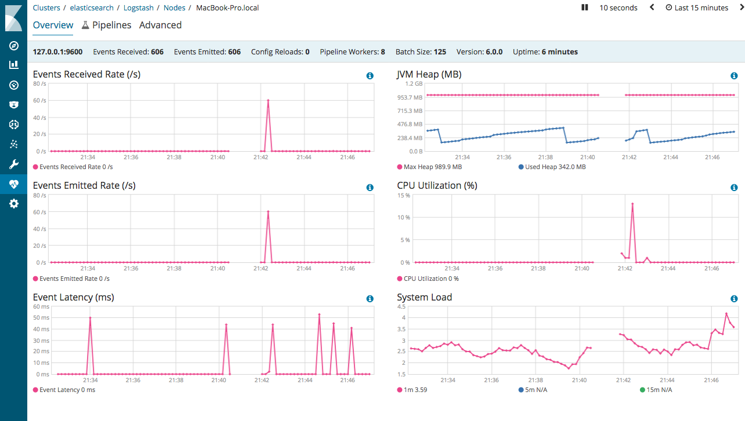Switch to the Pipelines tab
745x421 pixels.
(x=112, y=25)
